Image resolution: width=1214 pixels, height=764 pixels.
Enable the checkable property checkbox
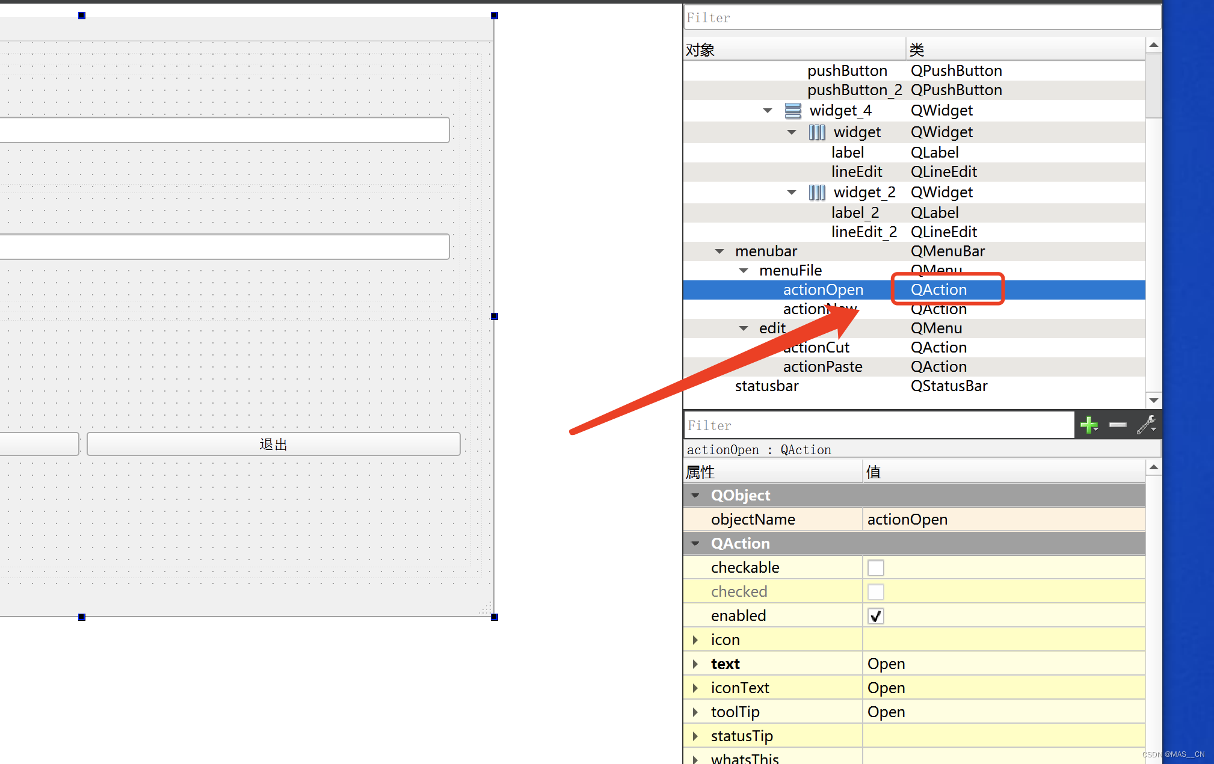tap(875, 568)
